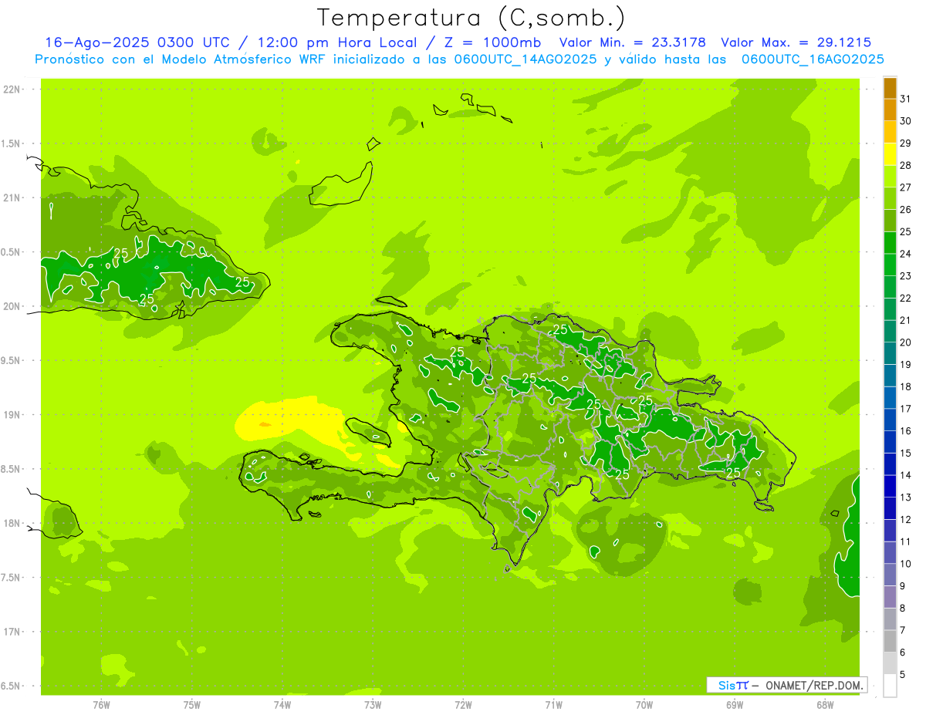Click the '71W' longitude axis label
The height and width of the screenshot is (715, 926).
[x=553, y=705]
